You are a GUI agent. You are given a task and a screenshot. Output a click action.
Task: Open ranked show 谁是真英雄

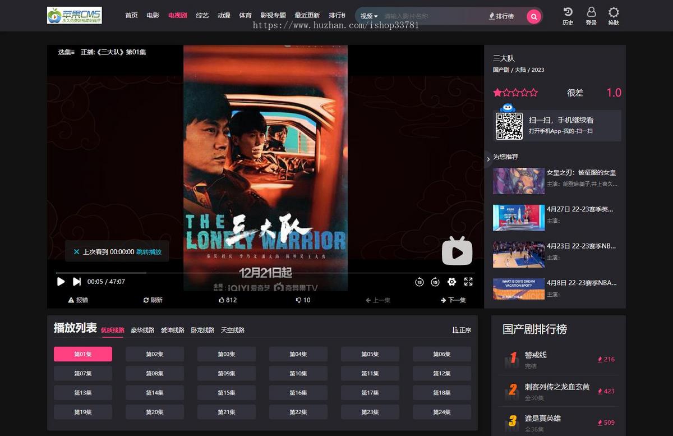pyautogui.click(x=543, y=418)
